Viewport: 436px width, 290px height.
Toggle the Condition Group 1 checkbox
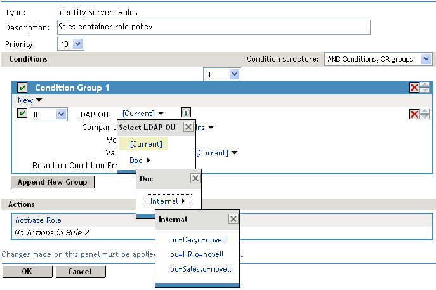[x=22, y=88]
